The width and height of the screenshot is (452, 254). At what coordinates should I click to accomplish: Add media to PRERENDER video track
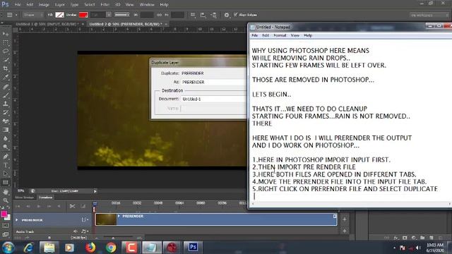coord(345,219)
